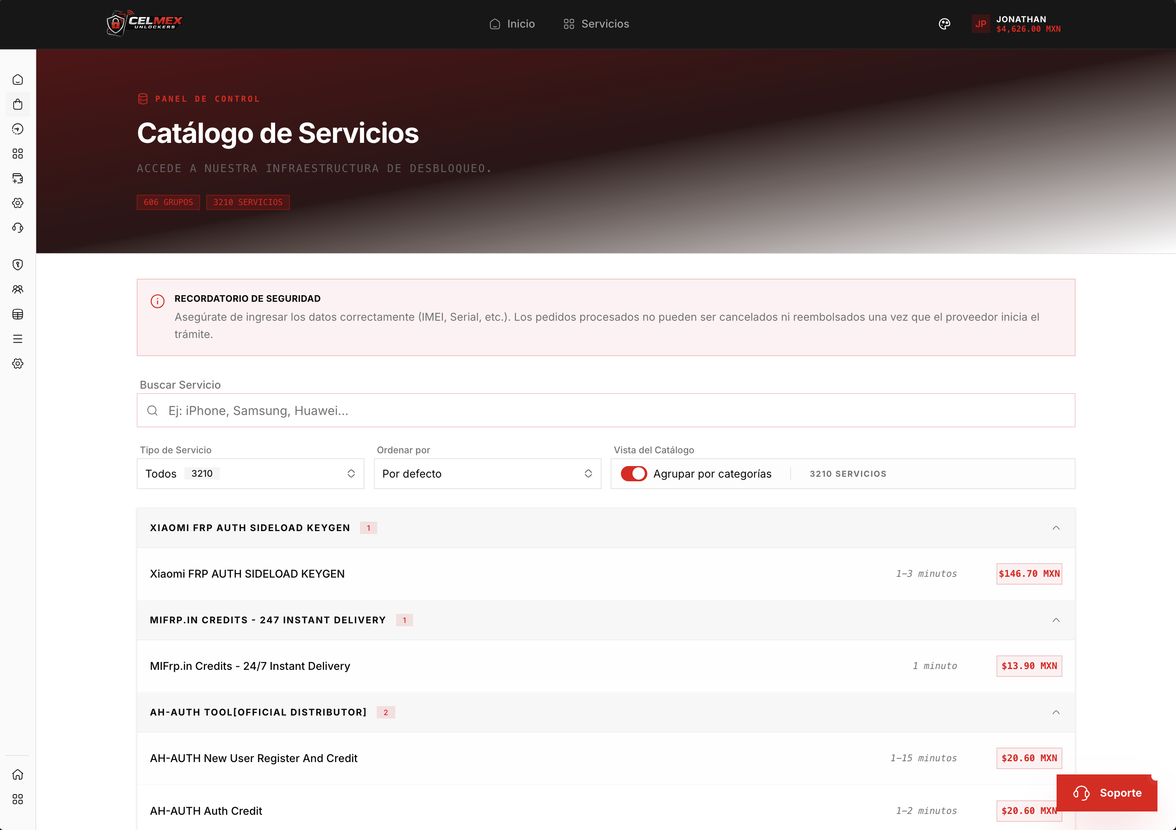Open the theme palette icon in top bar

944,24
